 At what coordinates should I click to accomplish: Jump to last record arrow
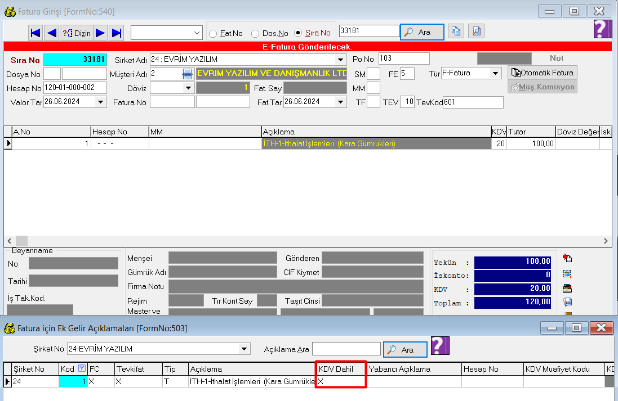(116, 33)
